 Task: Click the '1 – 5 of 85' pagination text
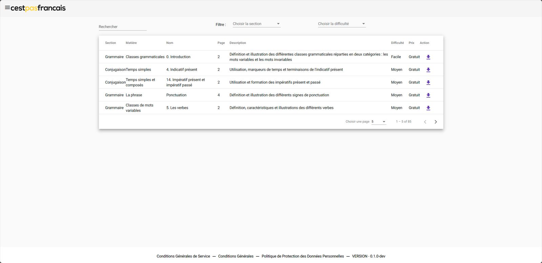[403, 122]
